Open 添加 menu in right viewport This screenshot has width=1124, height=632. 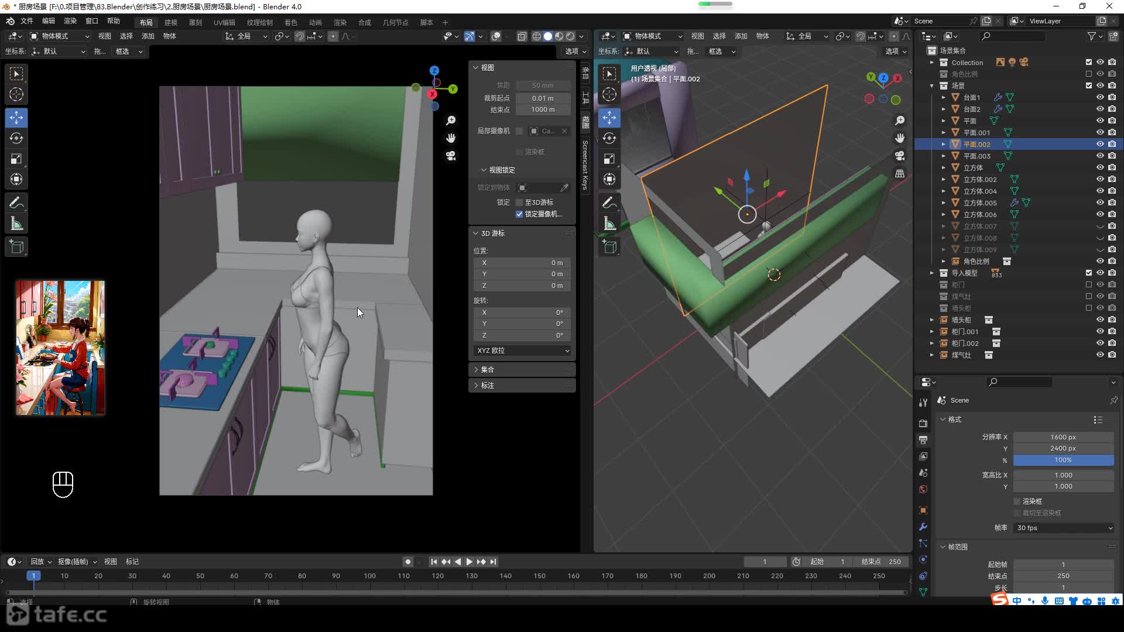pos(741,36)
